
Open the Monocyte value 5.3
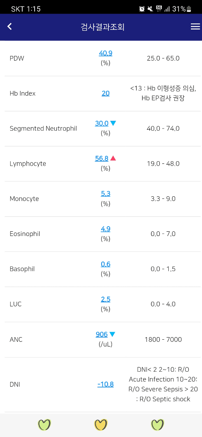(105, 194)
